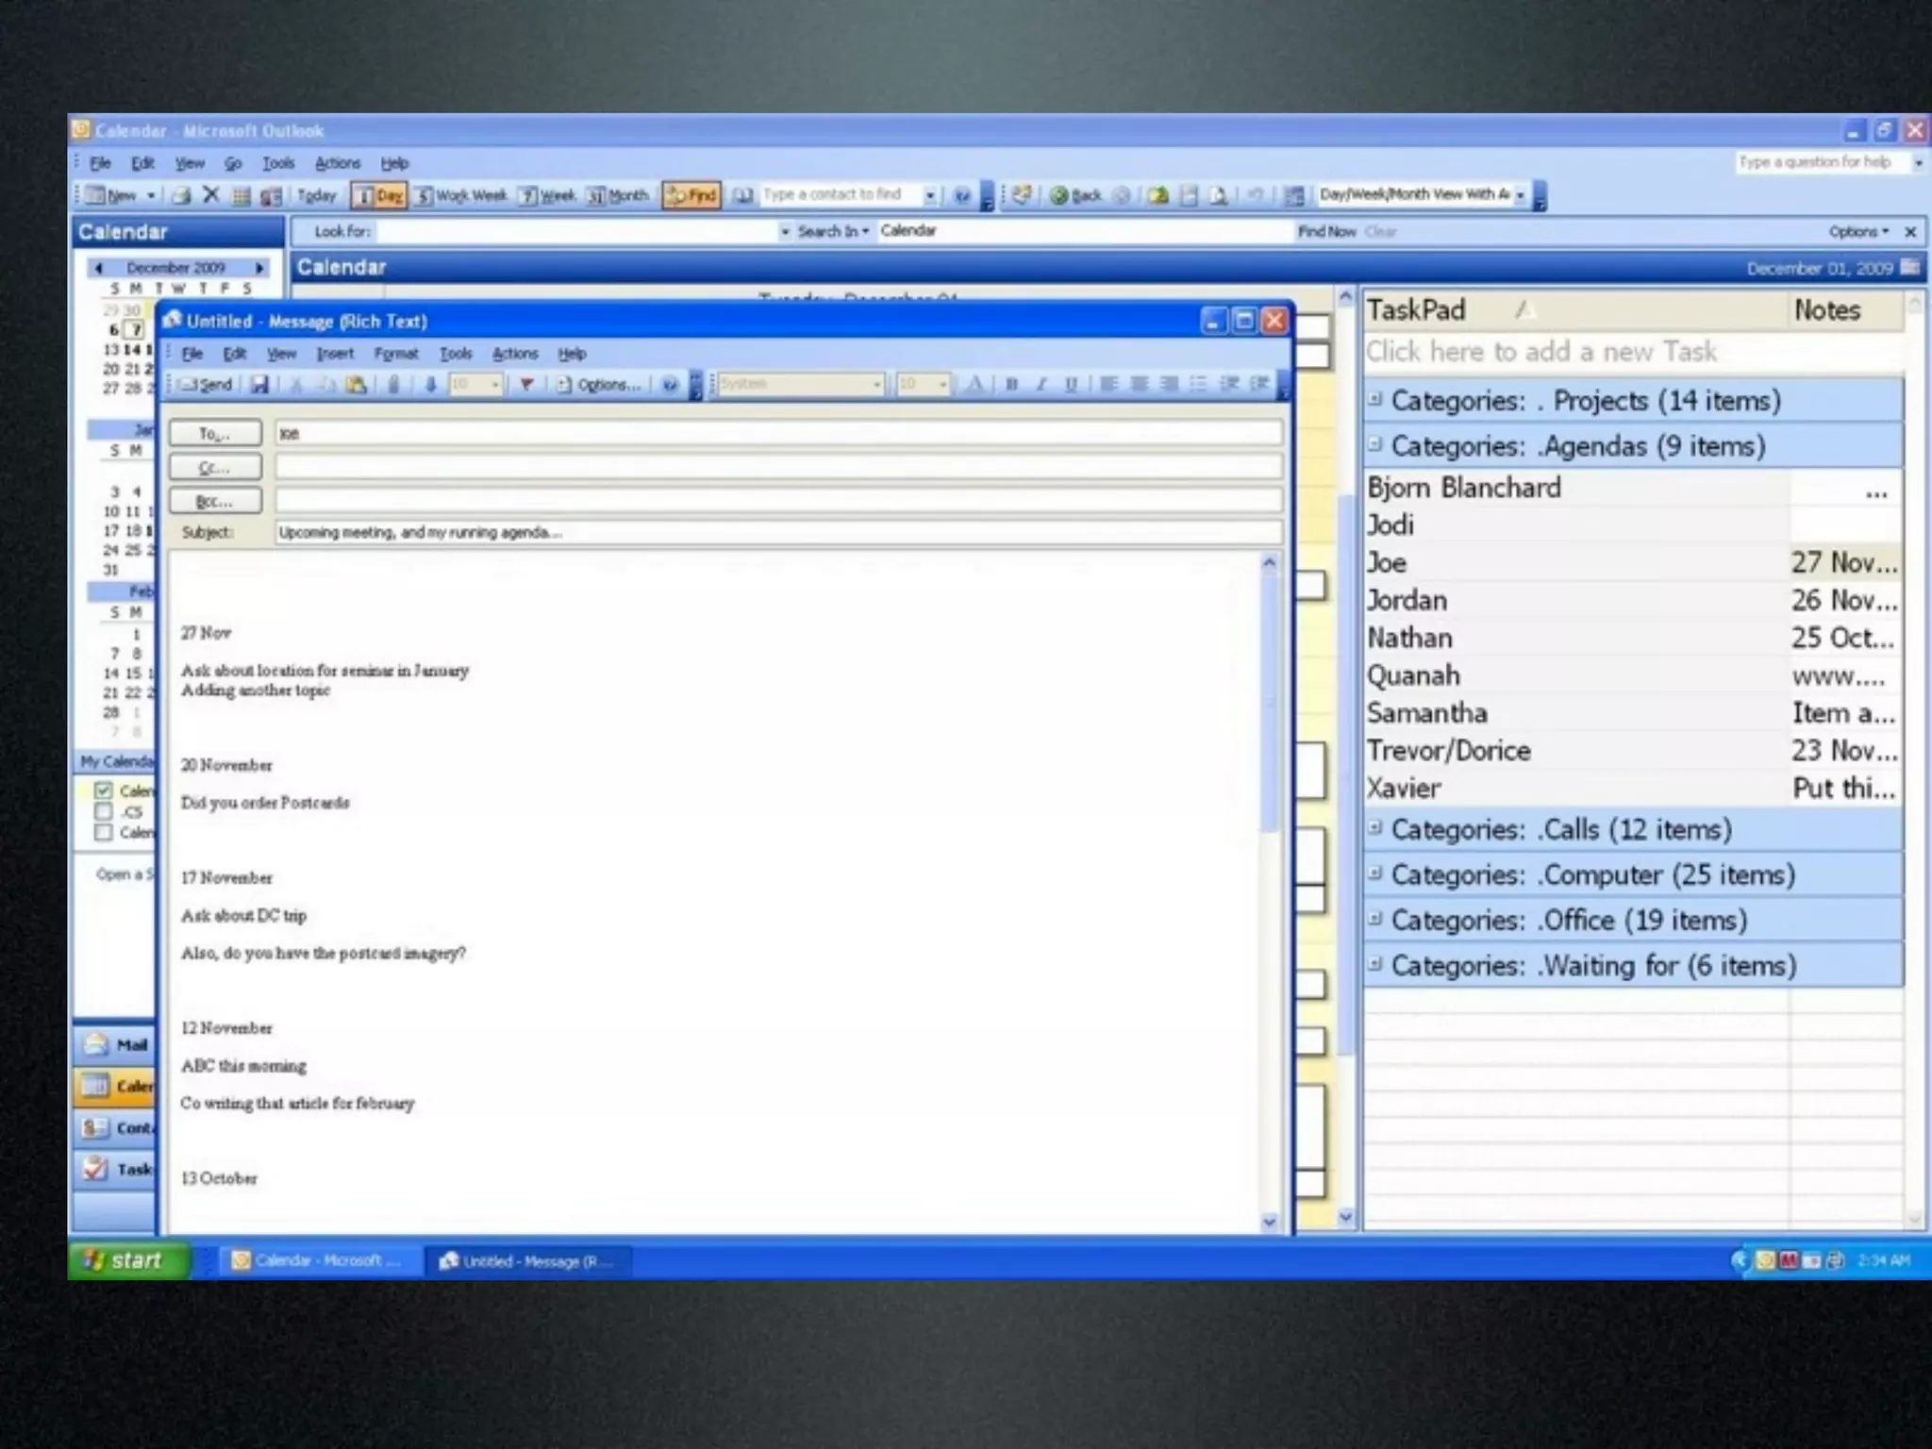The image size is (1932, 1449).
Task: Click the To... recipients button
Action: coord(215,433)
